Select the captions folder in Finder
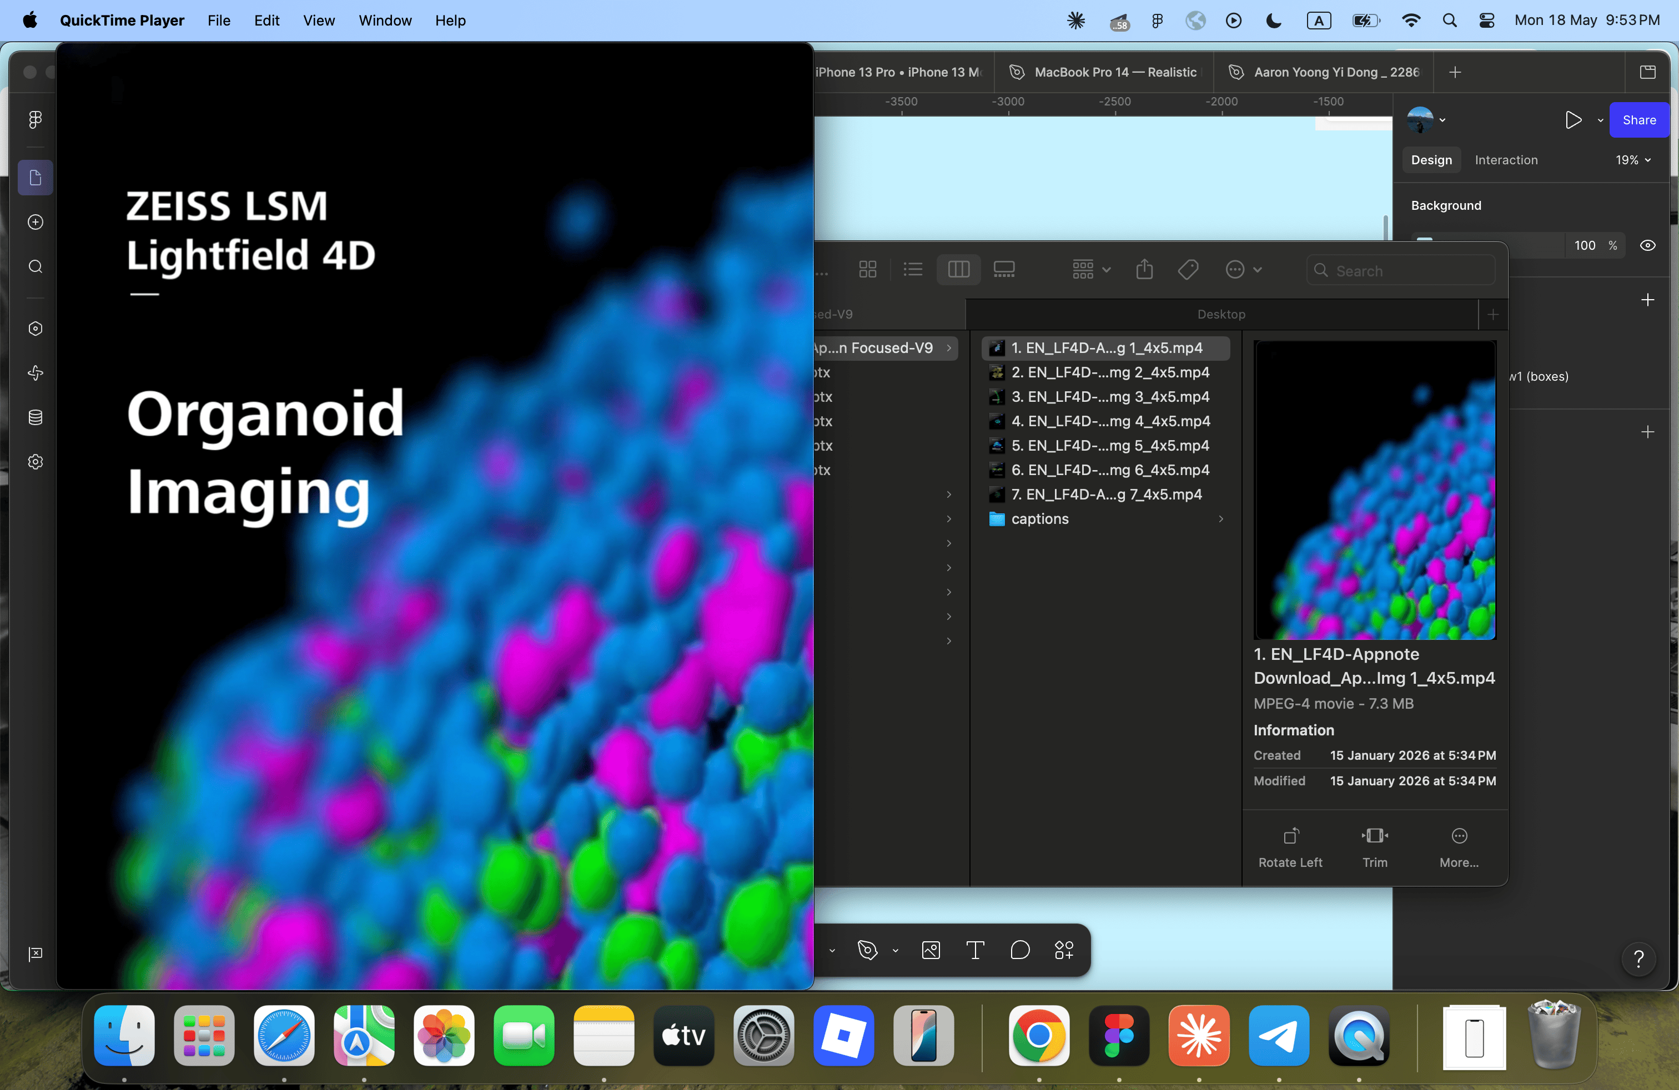Image resolution: width=1679 pixels, height=1090 pixels. tap(1105, 519)
